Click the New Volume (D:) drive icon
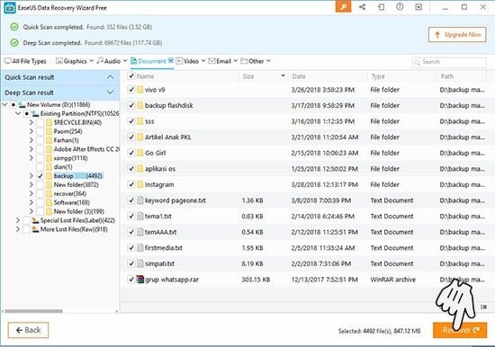495x347 pixels. [x=22, y=104]
